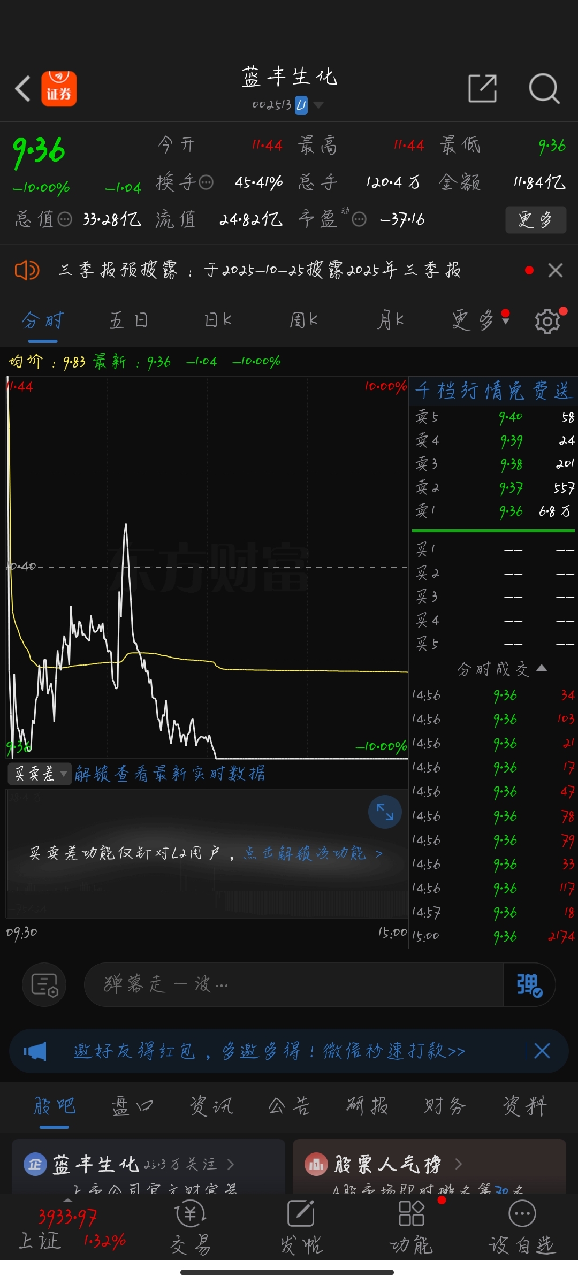Open 邀好友得红包 invitation link
Screen dimensions: 578x1284
(x=269, y=1051)
